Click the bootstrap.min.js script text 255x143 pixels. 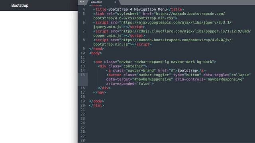(x=111, y=44)
